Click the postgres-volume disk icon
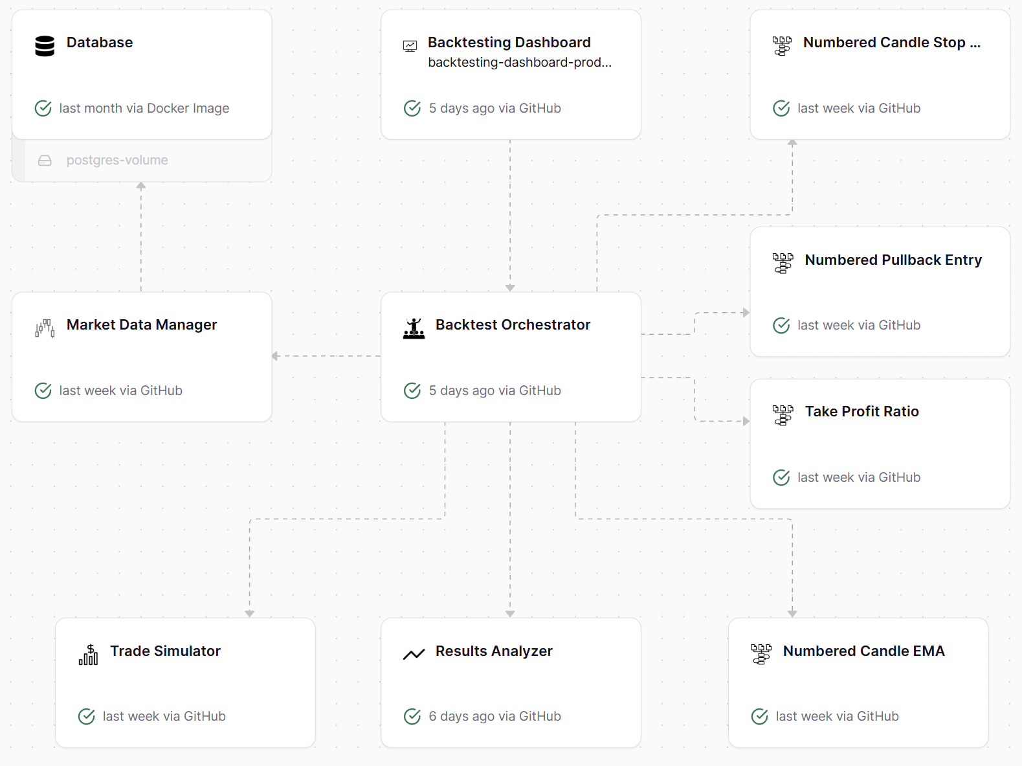The width and height of the screenshot is (1022, 766). pyautogui.click(x=45, y=161)
